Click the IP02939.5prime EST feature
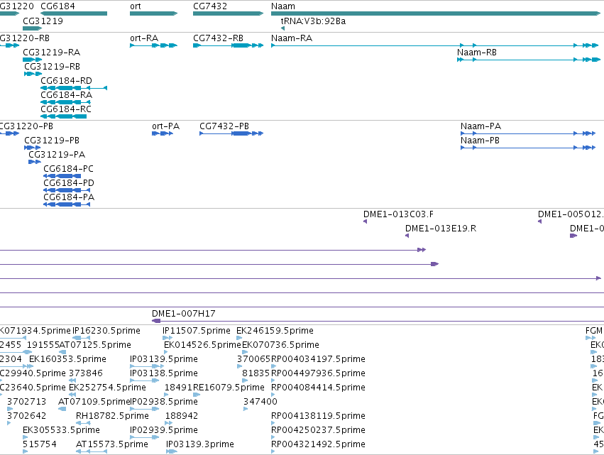 coord(145,437)
